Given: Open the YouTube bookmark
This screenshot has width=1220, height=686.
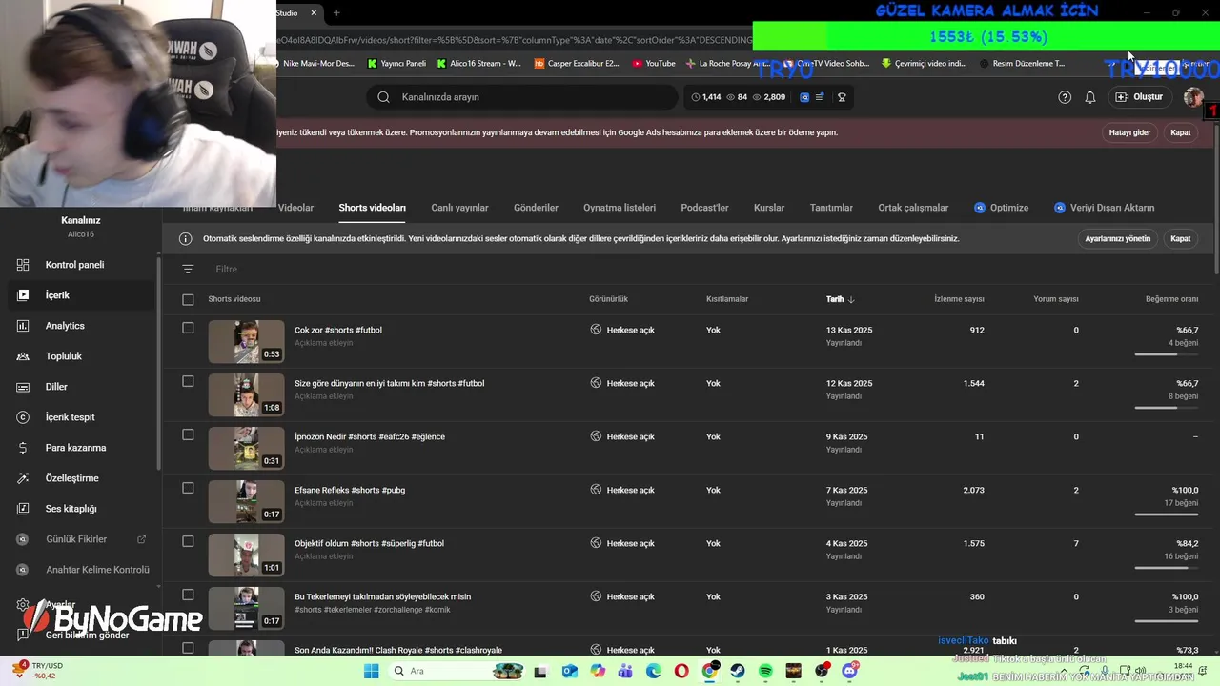Looking at the screenshot, I should pos(654,64).
